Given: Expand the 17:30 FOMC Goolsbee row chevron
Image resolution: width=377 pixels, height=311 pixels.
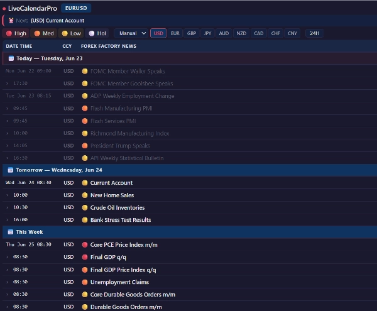Looking at the screenshot, I should pyautogui.click(x=7, y=84).
